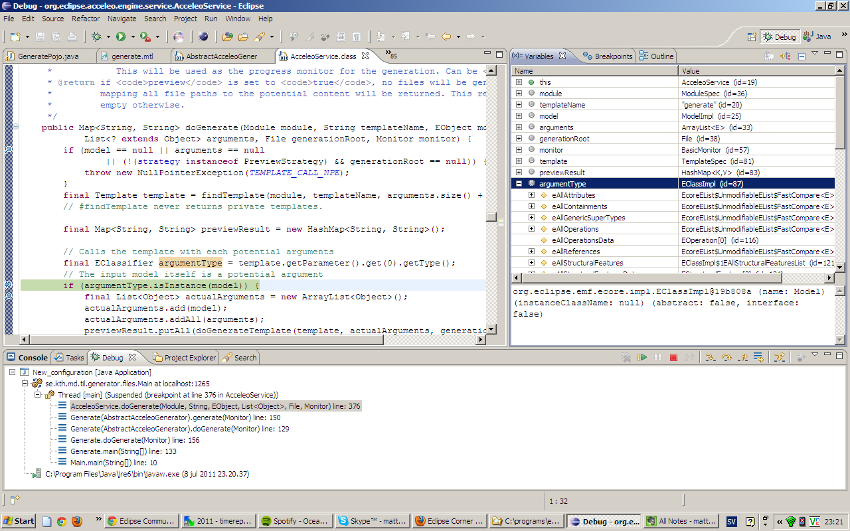Click the Debug bug toolbar icon
This screenshot has height=531, width=850.
96,37
